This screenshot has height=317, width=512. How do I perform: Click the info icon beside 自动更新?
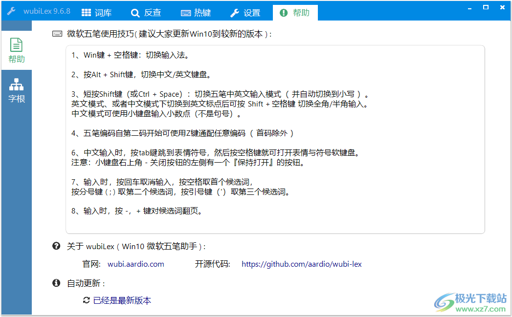click(56, 282)
